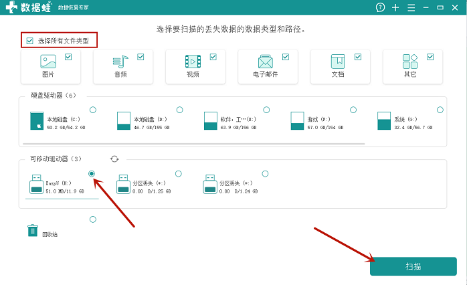Click the EasyU (H:) USB drive icon

click(36, 185)
